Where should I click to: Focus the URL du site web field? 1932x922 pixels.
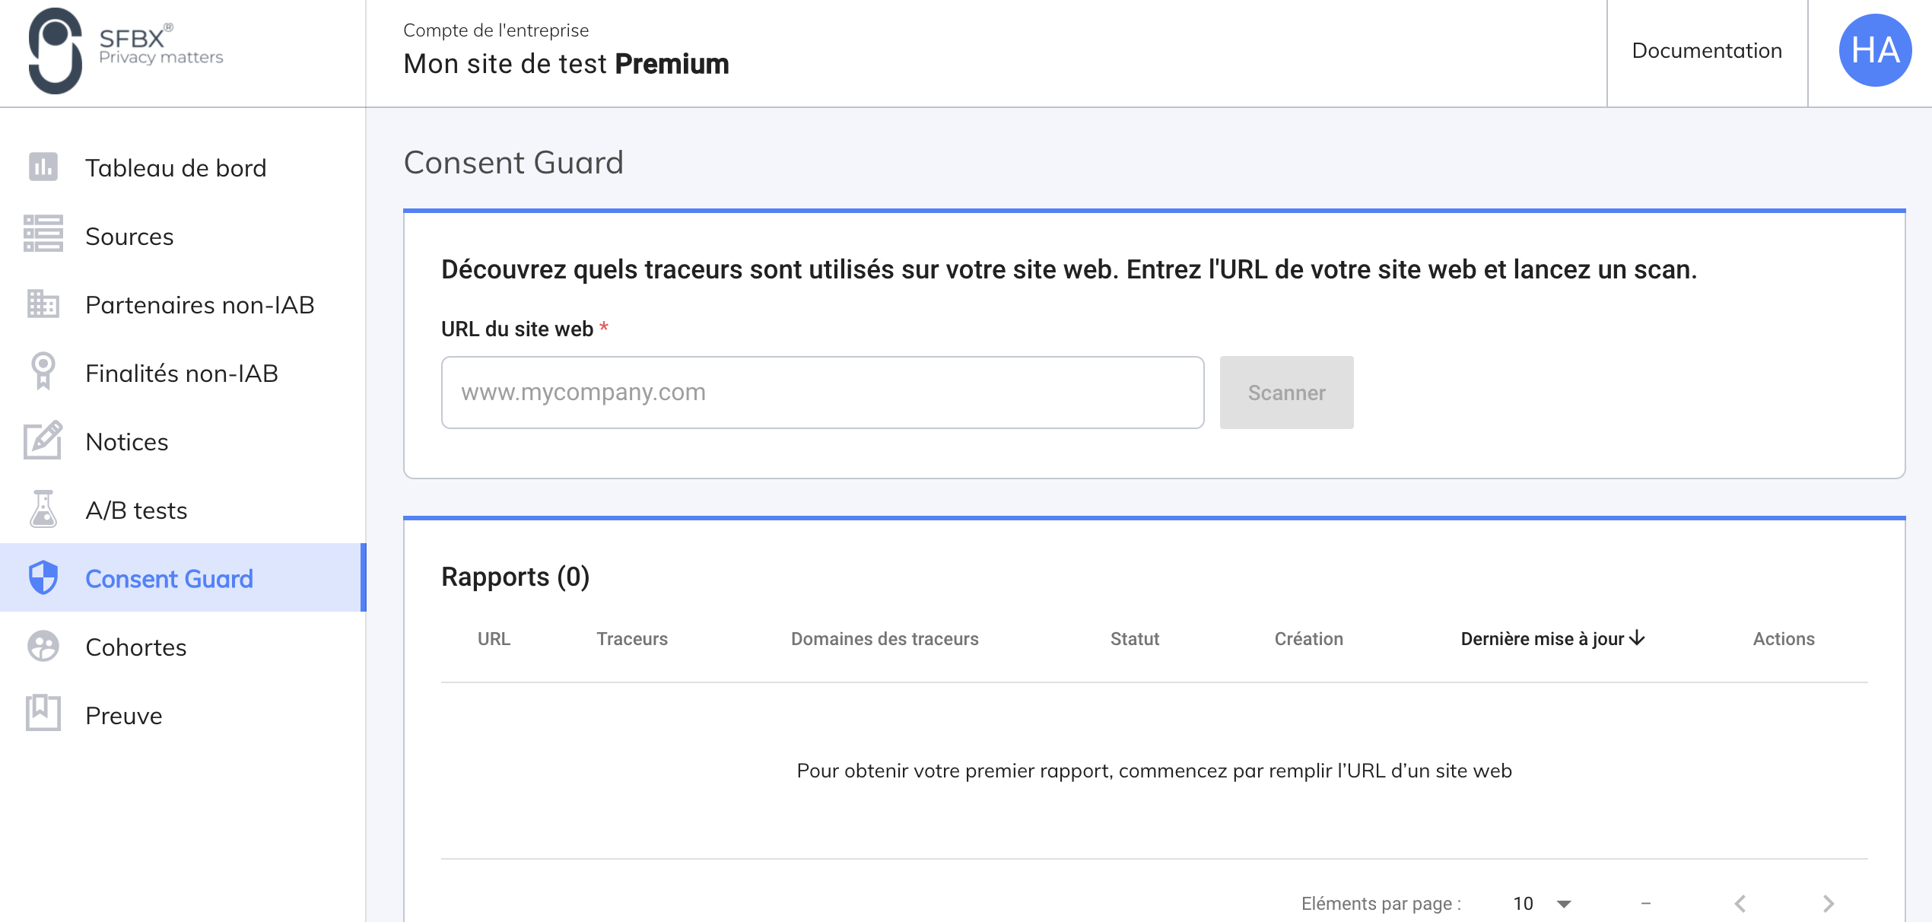point(822,393)
